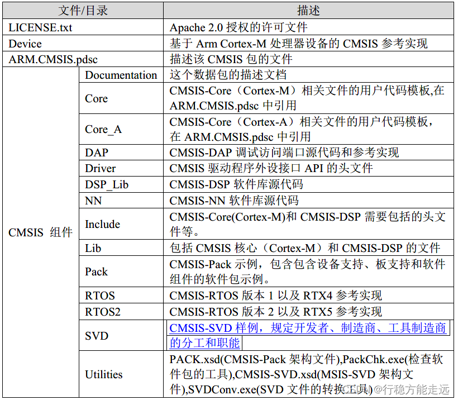Click the 描述 column header
This screenshot has height=400, width=458.
pos(308,11)
